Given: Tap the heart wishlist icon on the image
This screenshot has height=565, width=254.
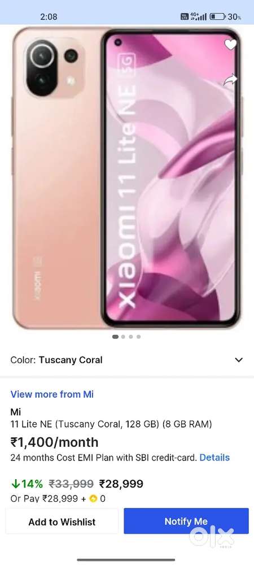Looking at the screenshot, I should 231,44.
